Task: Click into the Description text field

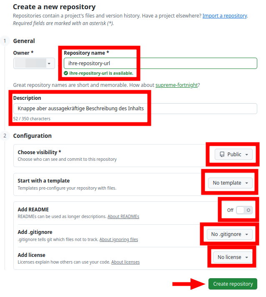Action: click(x=135, y=109)
